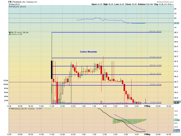Image resolution: width=181 pixels, height=136 pixels.
Task: Click the black dash icon before MACD(12,26,9)
Action: 10,109
